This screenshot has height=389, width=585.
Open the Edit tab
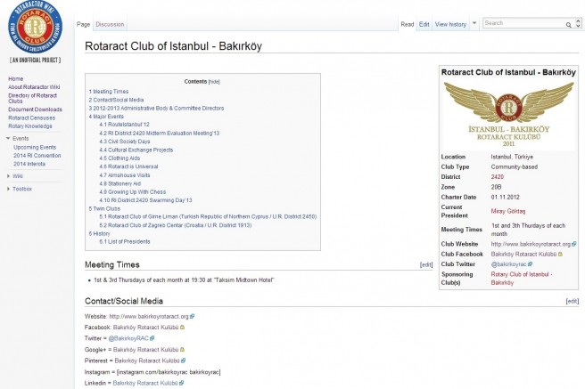[424, 24]
